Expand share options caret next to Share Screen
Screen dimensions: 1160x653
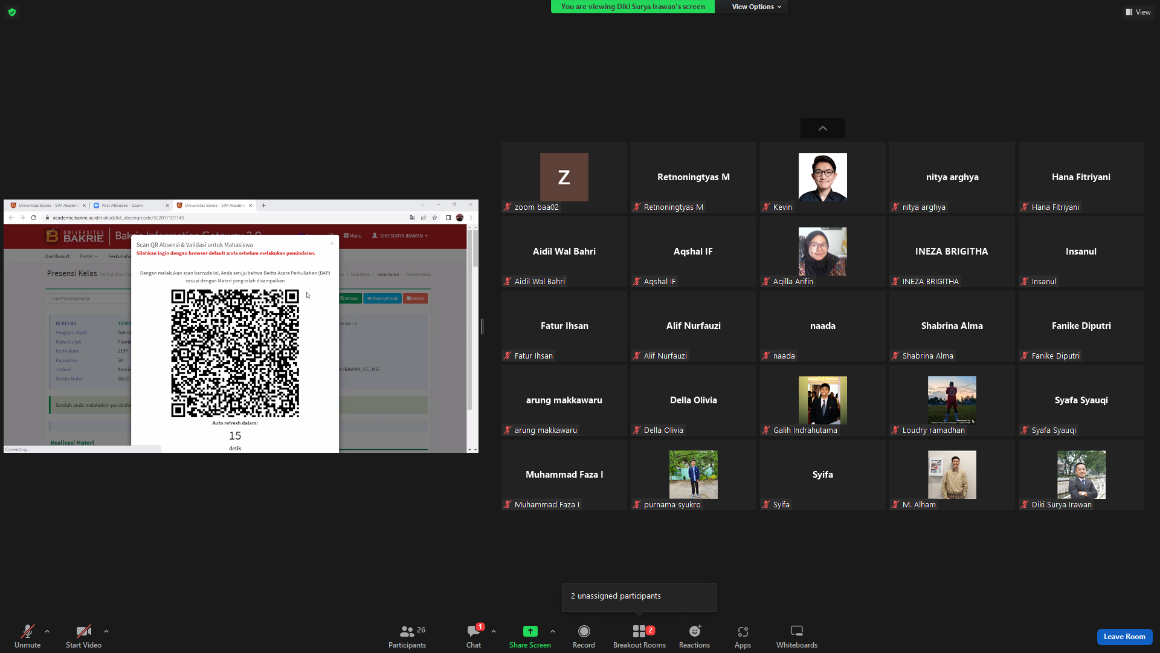(x=553, y=631)
